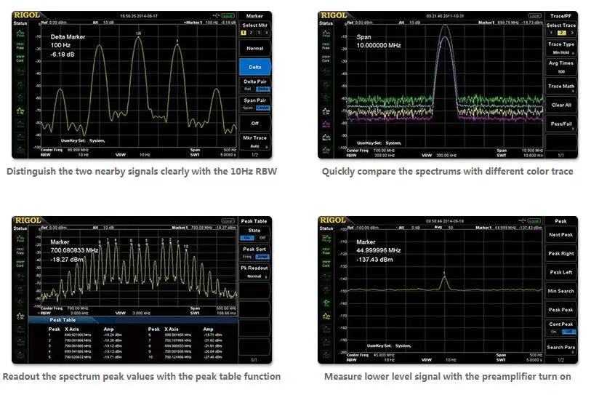Click yellow C.W trace icon in Peak Table screen
The image size is (591, 395).
click(x=20, y=316)
